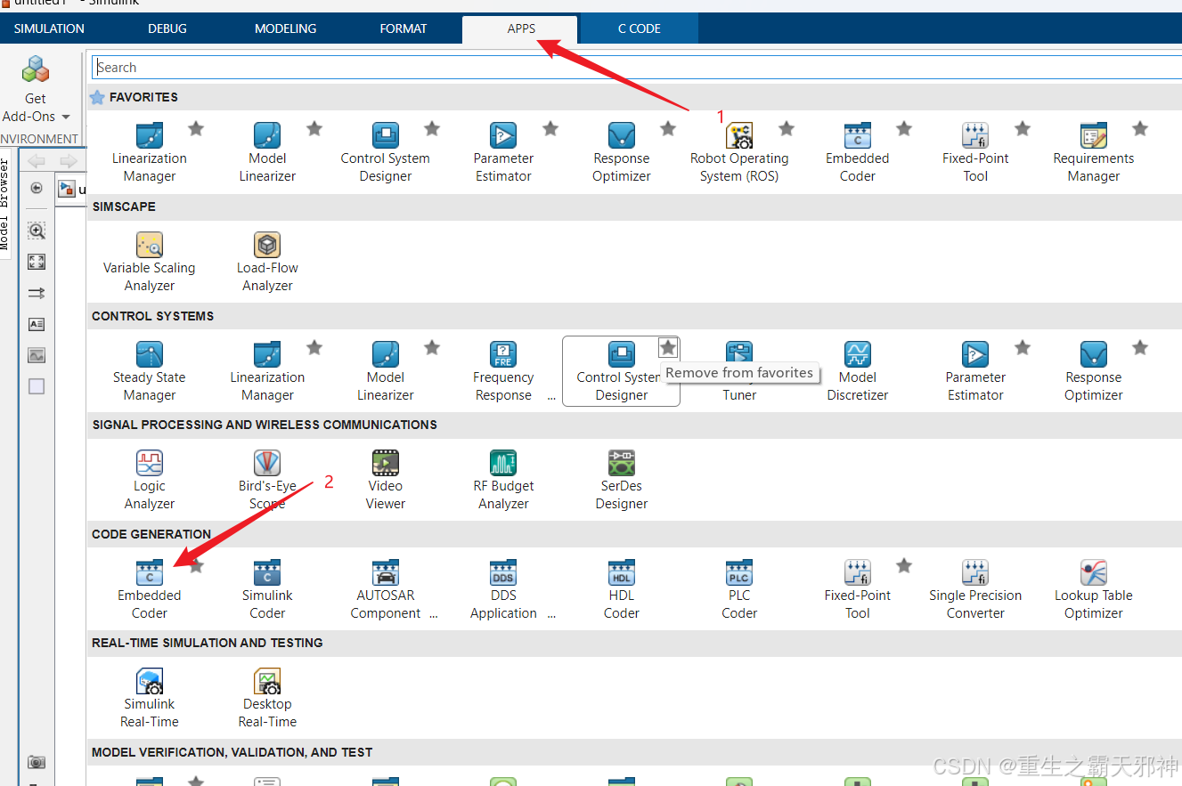
Task: Launch Control System Designer from Favorites
Action: click(385, 152)
